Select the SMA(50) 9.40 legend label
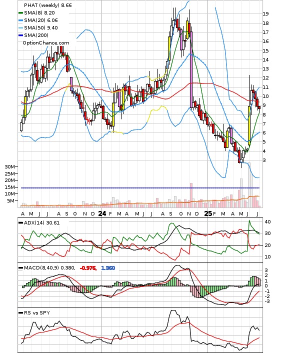This screenshot has height=353, width=283. (x=41, y=27)
